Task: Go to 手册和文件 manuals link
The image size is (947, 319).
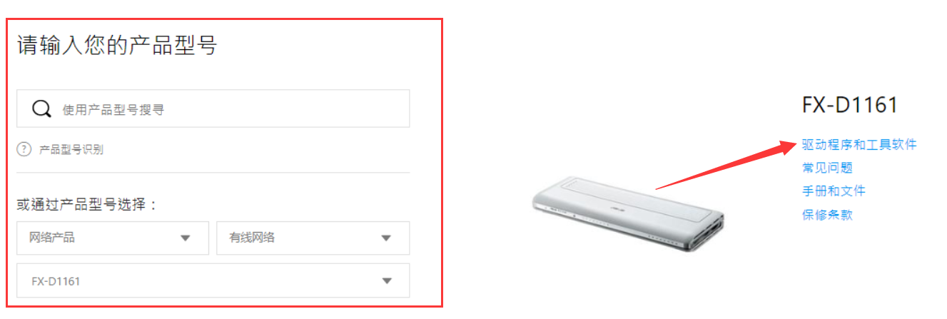Action: click(834, 191)
